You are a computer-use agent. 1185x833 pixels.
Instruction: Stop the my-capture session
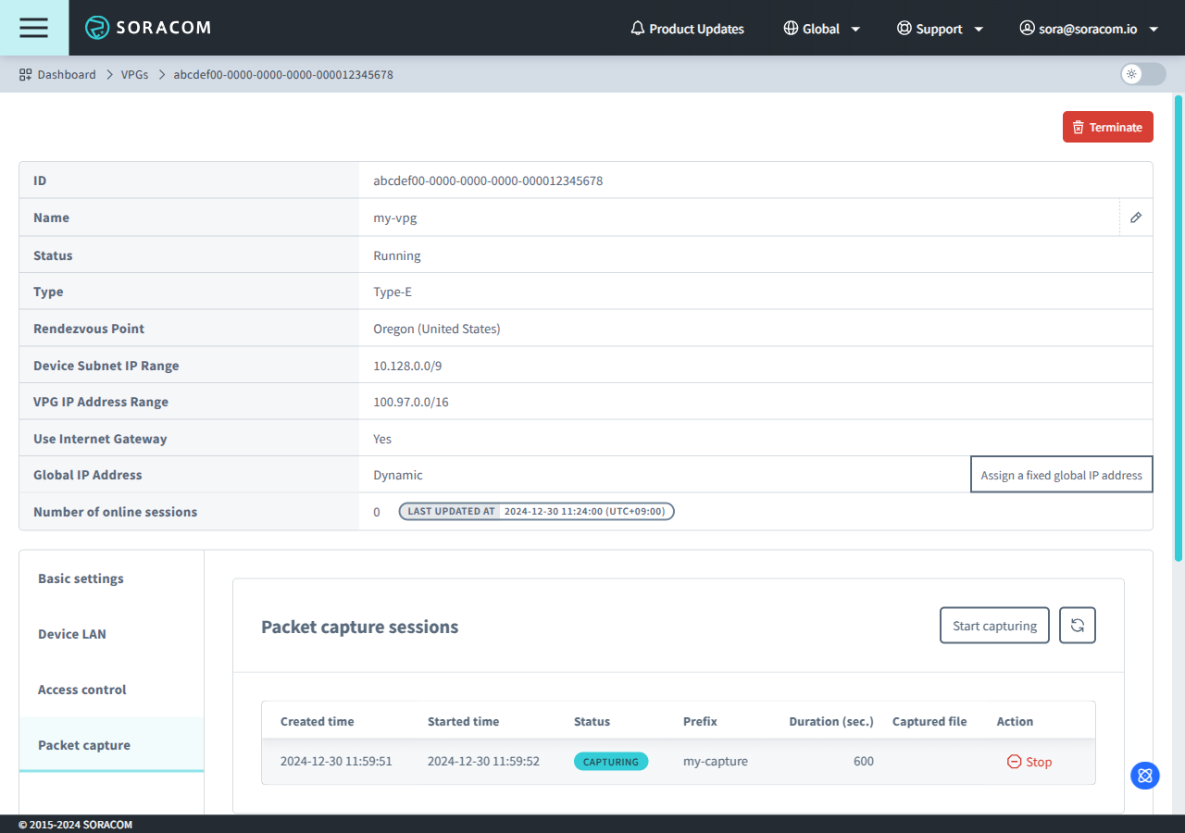coord(1029,761)
